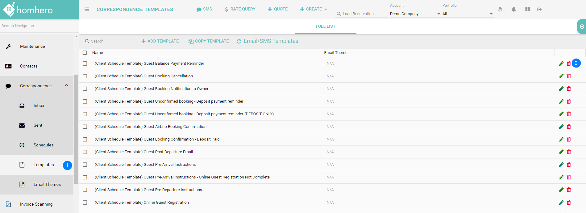Collapse the Correspondence navigation section
The image size is (586, 213).
[67, 86]
